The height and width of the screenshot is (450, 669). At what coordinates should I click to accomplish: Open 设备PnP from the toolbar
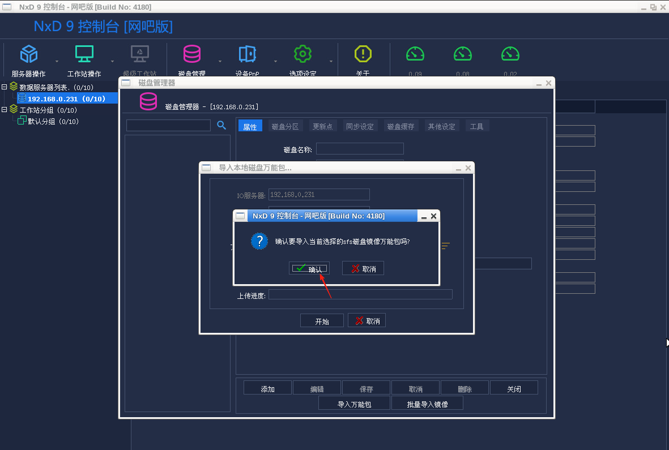click(x=247, y=54)
